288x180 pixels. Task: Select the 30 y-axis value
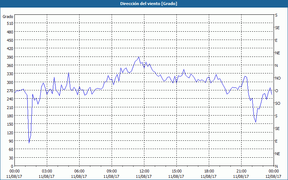(x=11, y=158)
